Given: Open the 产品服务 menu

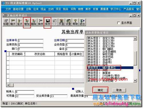Looking at the screenshot, I should click(129, 9).
